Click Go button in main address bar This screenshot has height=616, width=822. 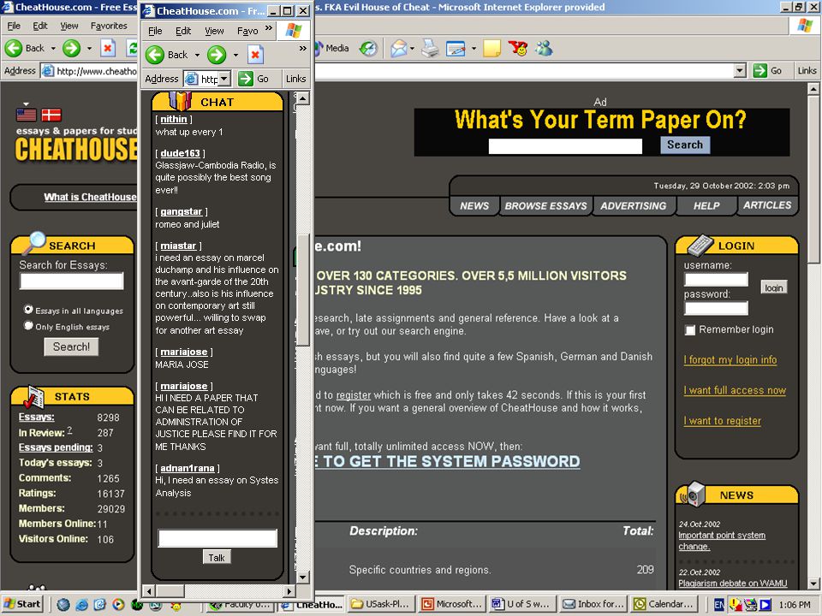[767, 70]
